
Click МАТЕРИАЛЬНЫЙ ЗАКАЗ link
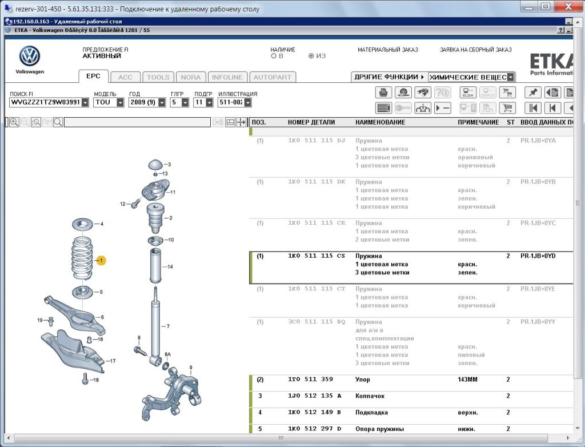tap(388, 50)
